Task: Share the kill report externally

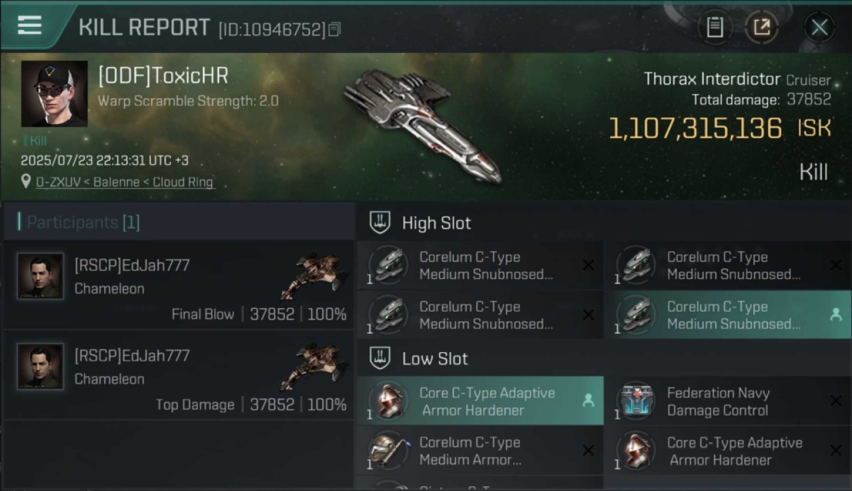Action: [762, 27]
